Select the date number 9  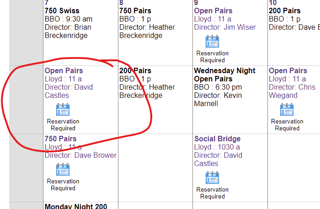click(x=196, y=3)
